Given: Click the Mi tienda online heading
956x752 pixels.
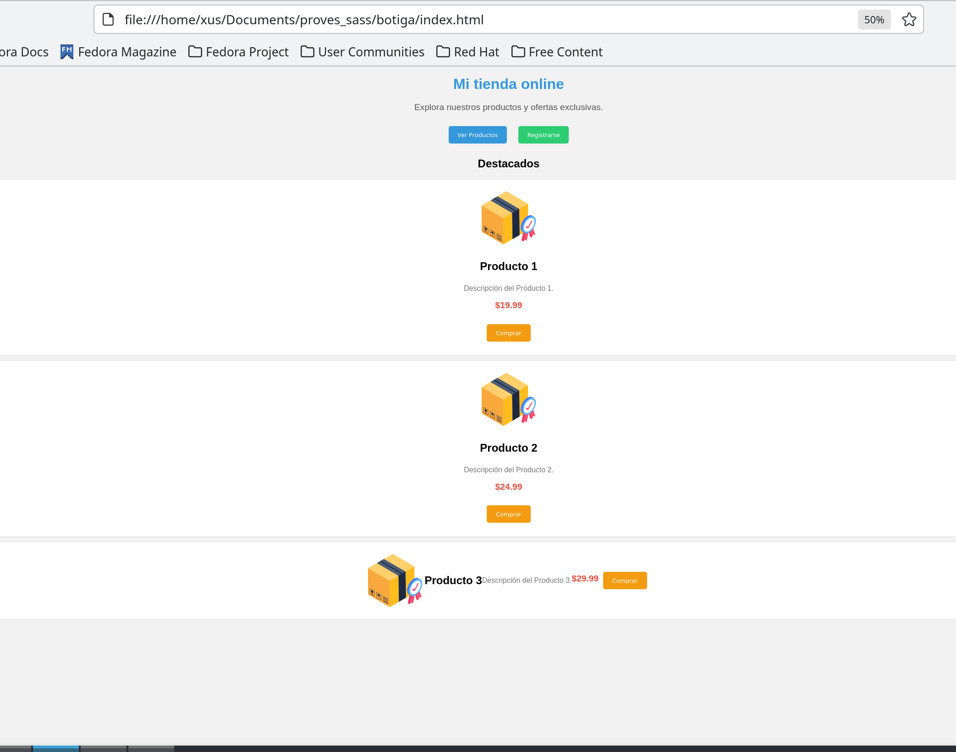Looking at the screenshot, I should [508, 84].
